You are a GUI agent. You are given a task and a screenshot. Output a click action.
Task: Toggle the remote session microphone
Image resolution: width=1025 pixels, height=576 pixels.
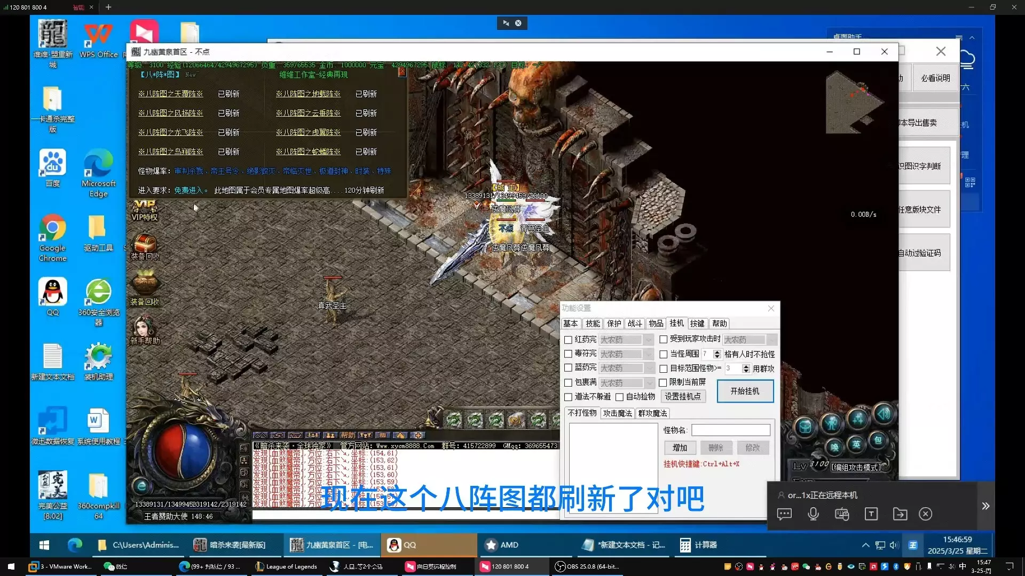(x=813, y=514)
